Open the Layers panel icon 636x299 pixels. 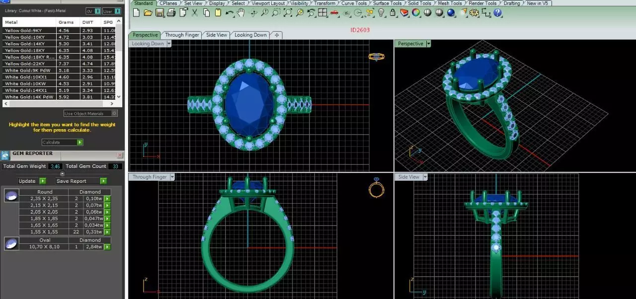pyautogui.click(x=404, y=12)
